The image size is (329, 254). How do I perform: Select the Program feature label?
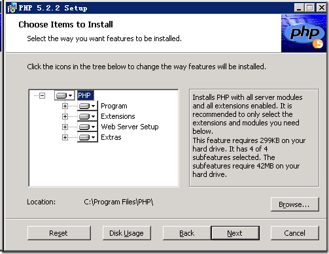[114, 106]
